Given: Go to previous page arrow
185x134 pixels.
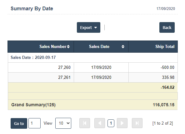Looking at the screenshot, I should [x=100, y=123].
